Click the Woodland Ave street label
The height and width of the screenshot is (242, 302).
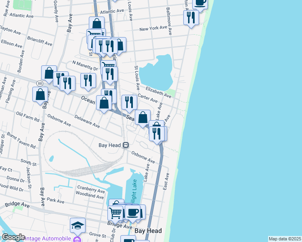coord(90,195)
